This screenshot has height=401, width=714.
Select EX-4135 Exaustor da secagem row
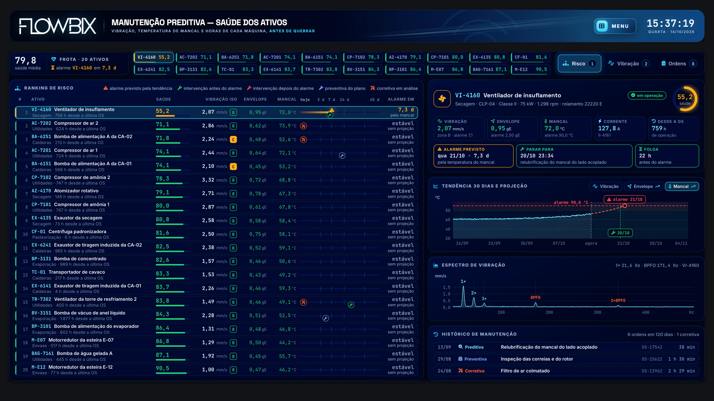(x=216, y=221)
